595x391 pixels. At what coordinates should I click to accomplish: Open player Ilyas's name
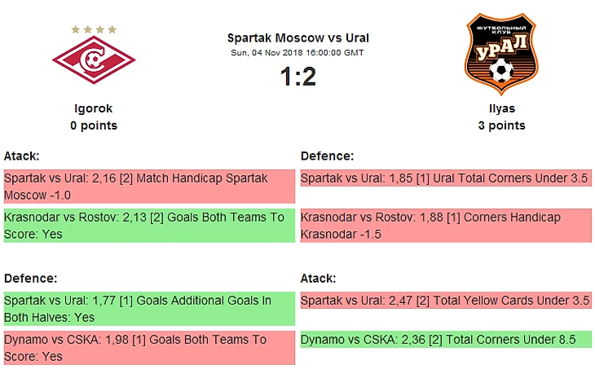click(x=501, y=108)
